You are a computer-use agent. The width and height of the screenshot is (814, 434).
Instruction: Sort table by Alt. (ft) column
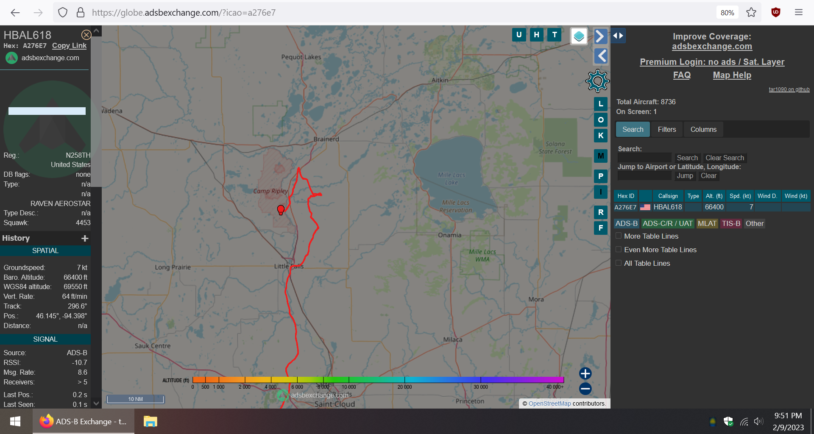coord(714,196)
